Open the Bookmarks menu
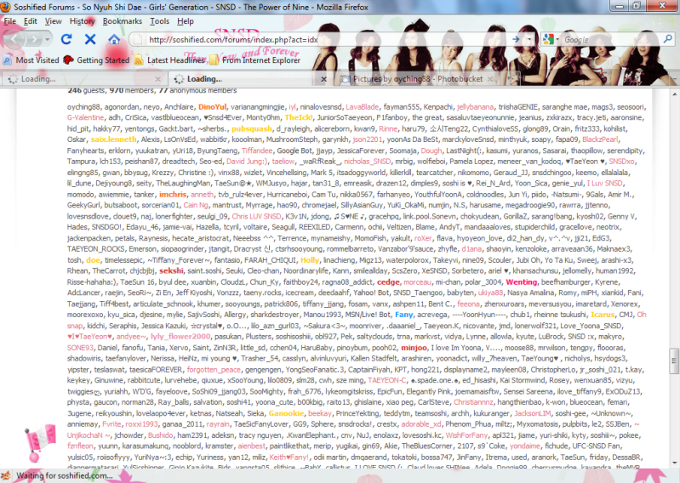680x483 pixels. coord(123,21)
